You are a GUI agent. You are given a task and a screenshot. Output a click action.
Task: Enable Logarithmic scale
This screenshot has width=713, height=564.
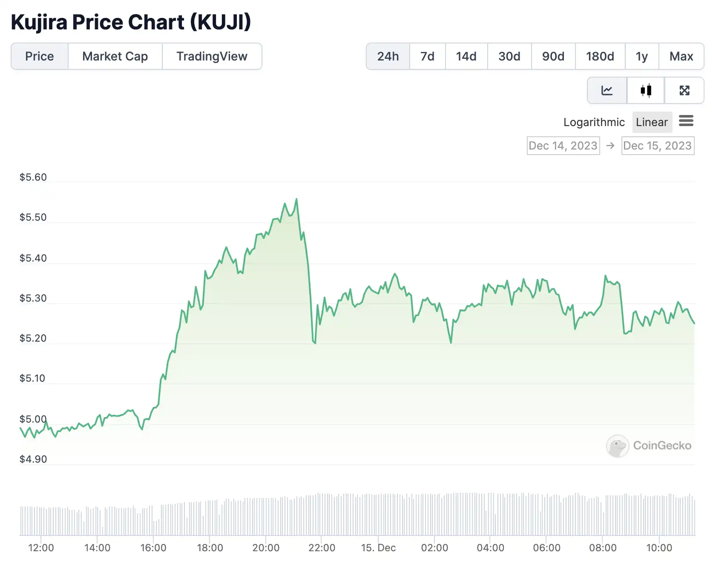tap(594, 122)
